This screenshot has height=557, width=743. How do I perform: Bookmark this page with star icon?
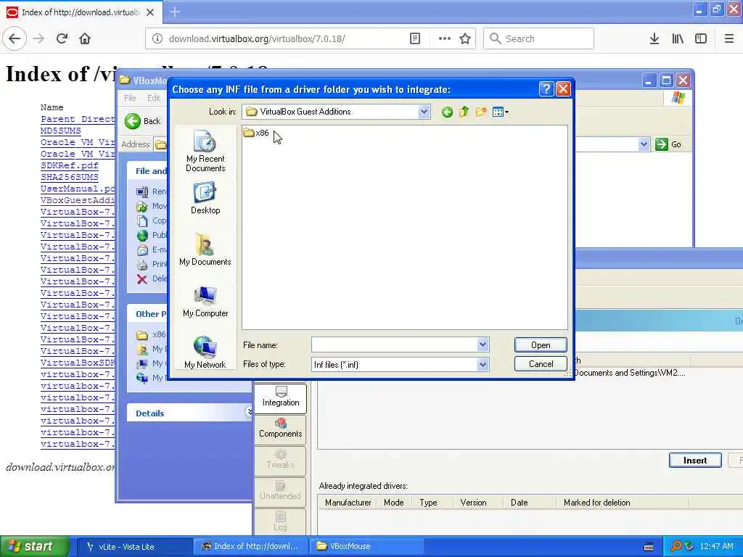tap(465, 38)
